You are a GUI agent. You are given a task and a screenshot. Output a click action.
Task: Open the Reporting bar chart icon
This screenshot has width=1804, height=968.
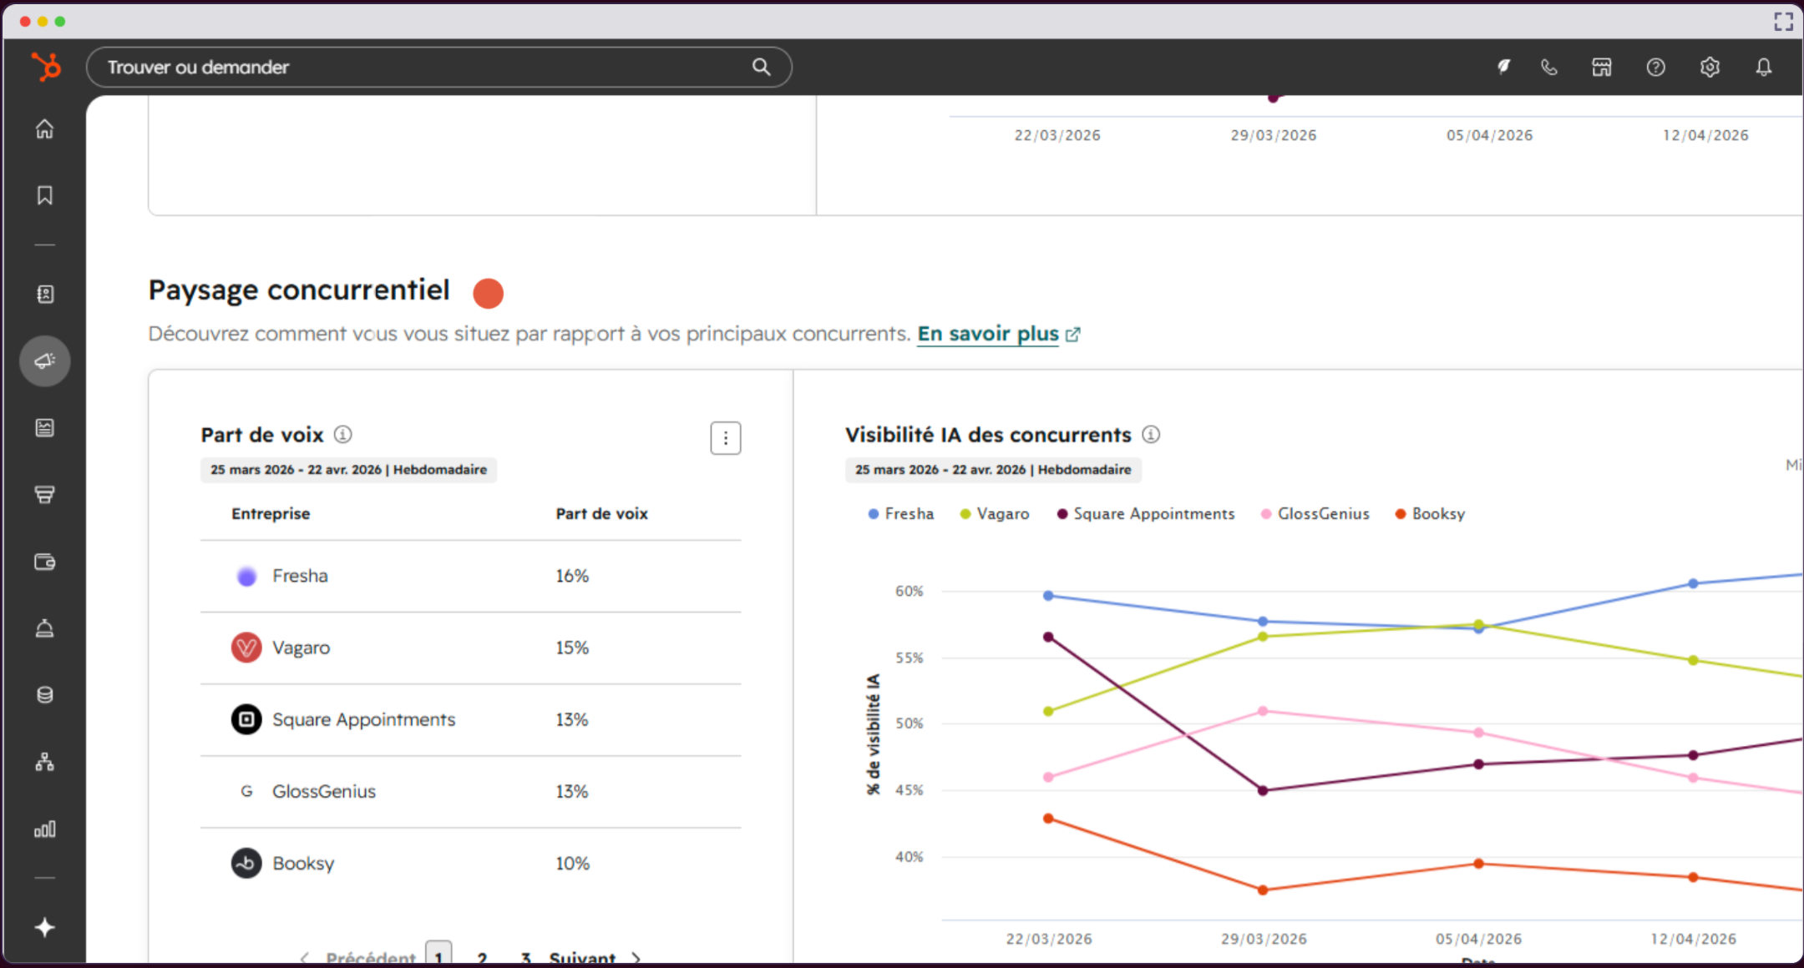pos(45,829)
